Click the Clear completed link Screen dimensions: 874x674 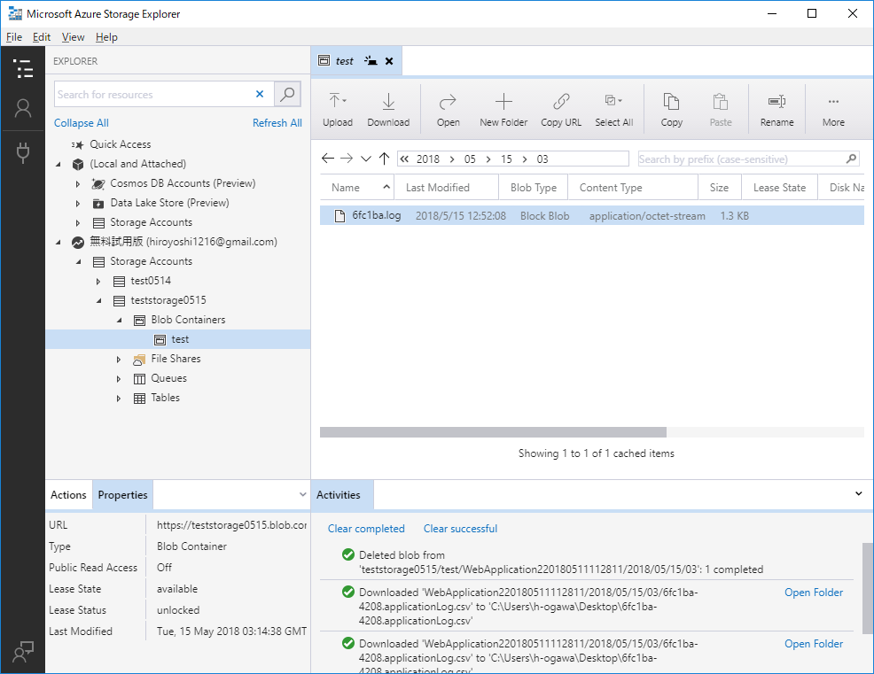pos(366,529)
